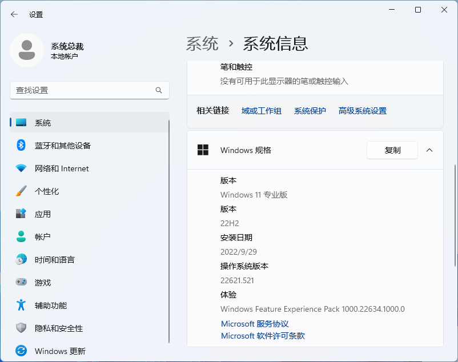
Task: Open Microsoft 服务协议 link
Action: click(x=254, y=324)
